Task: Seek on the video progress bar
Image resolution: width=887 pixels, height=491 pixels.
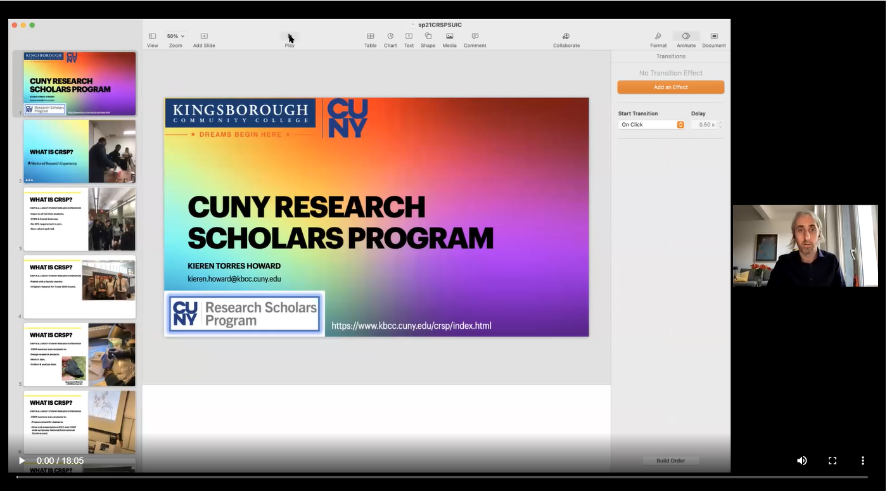Action: point(442,476)
